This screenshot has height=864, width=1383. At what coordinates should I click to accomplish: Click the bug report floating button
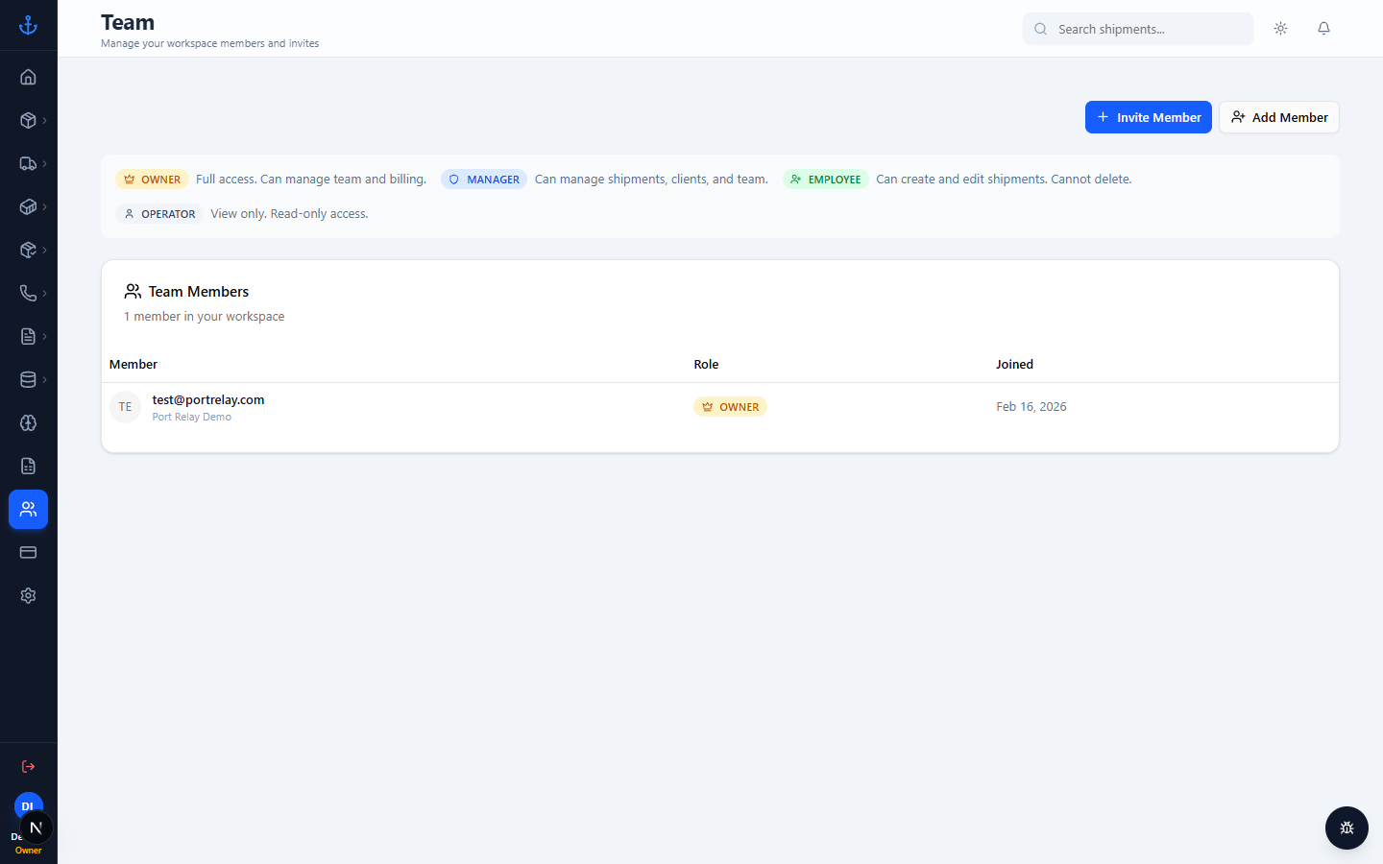1347,828
